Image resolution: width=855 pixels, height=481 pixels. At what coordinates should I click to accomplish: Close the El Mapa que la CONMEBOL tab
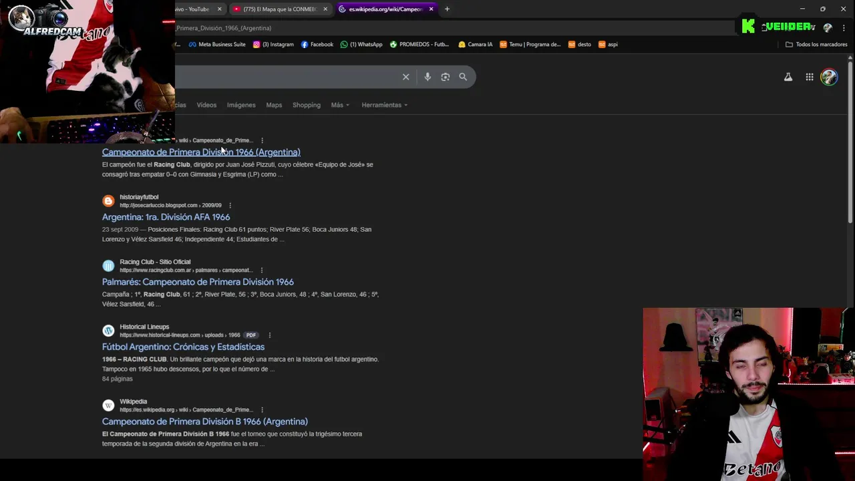[x=325, y=9]
